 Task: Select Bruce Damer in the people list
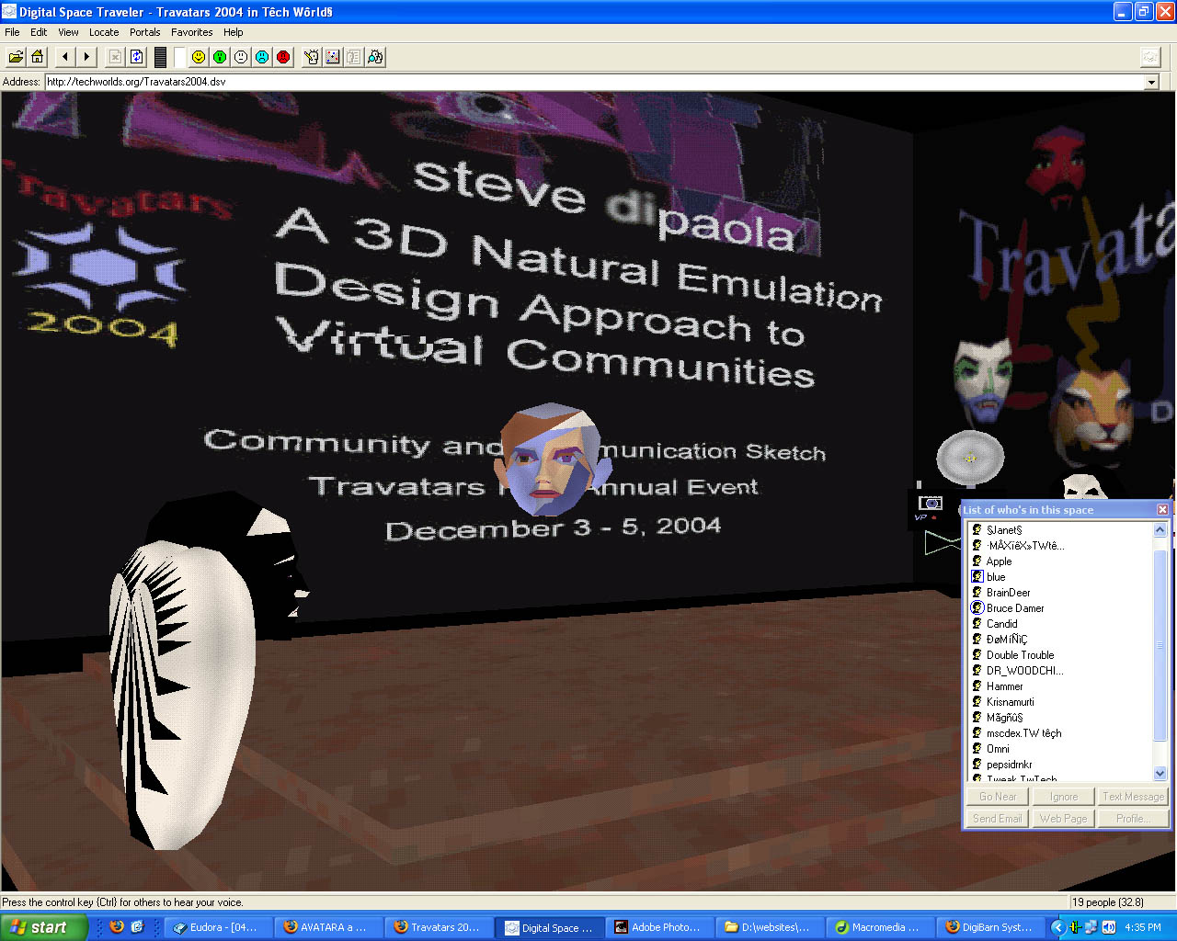click(x=1015, y=608)
